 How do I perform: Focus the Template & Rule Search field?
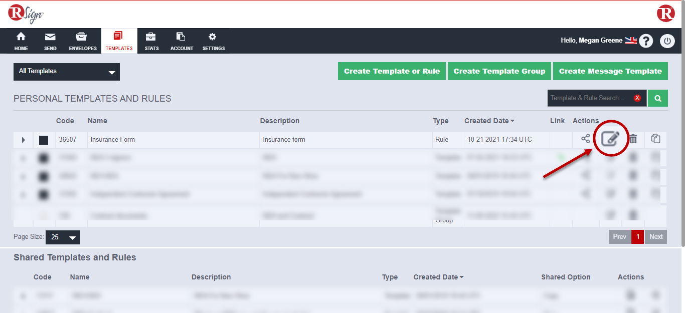589,98
